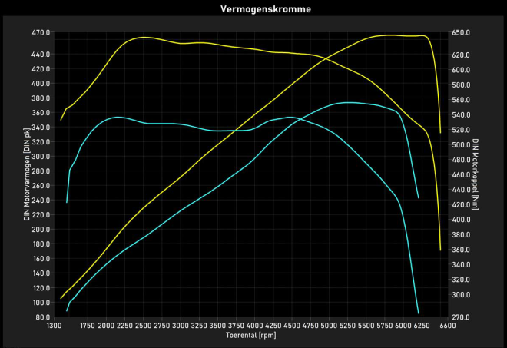Image resolution: width=507 pixels, height=348 pixels.
Task: Click the 650.0 tick label
Action: pos(460,33)
